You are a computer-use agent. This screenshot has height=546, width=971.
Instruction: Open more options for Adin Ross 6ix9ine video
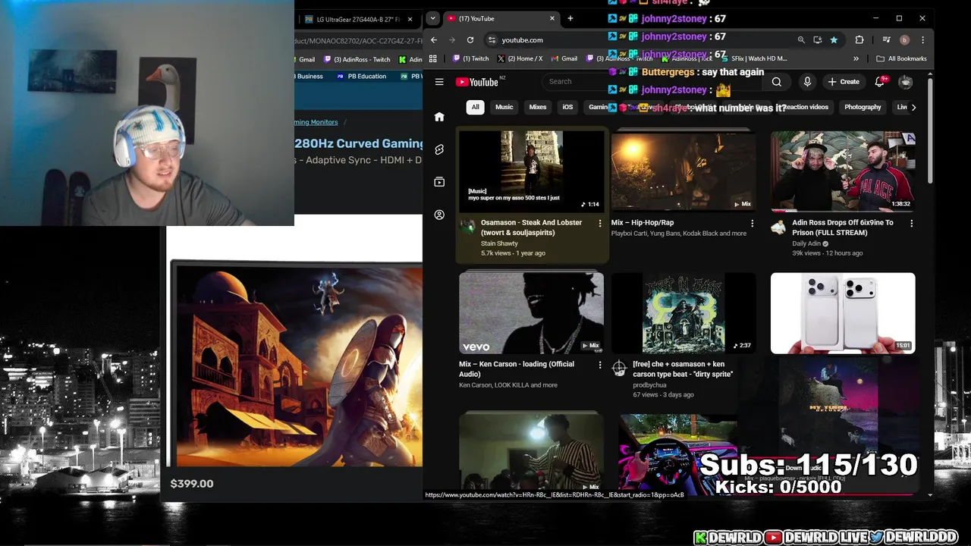coord(911,223)
